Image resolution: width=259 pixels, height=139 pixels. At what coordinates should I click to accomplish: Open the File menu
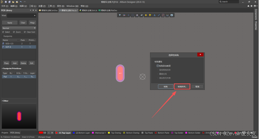[4, 6]
